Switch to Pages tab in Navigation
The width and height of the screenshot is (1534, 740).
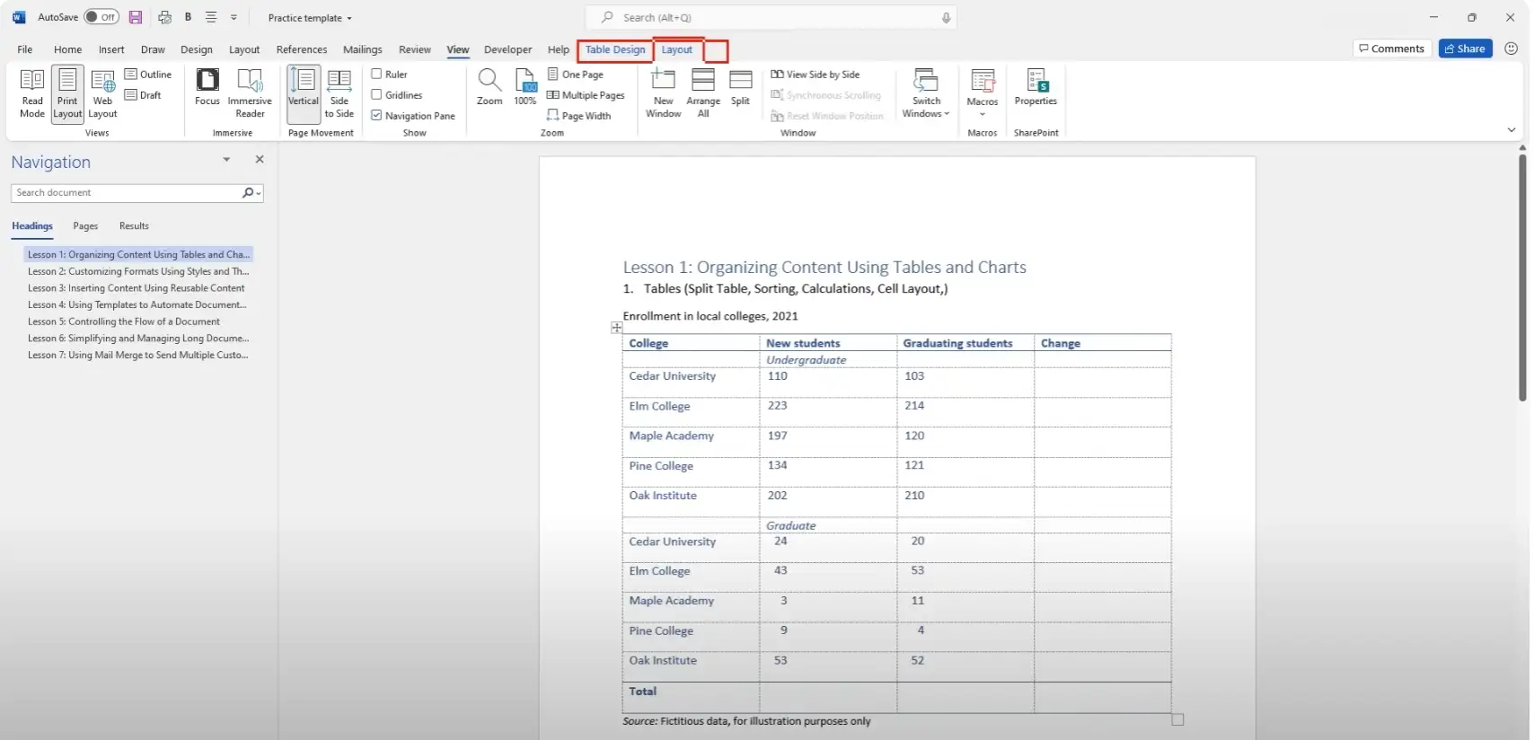[85, 226]
